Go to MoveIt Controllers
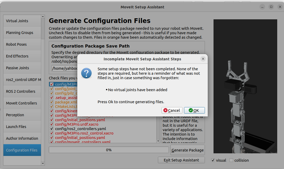This screenshot has height=169, width=284. [22, 103]
